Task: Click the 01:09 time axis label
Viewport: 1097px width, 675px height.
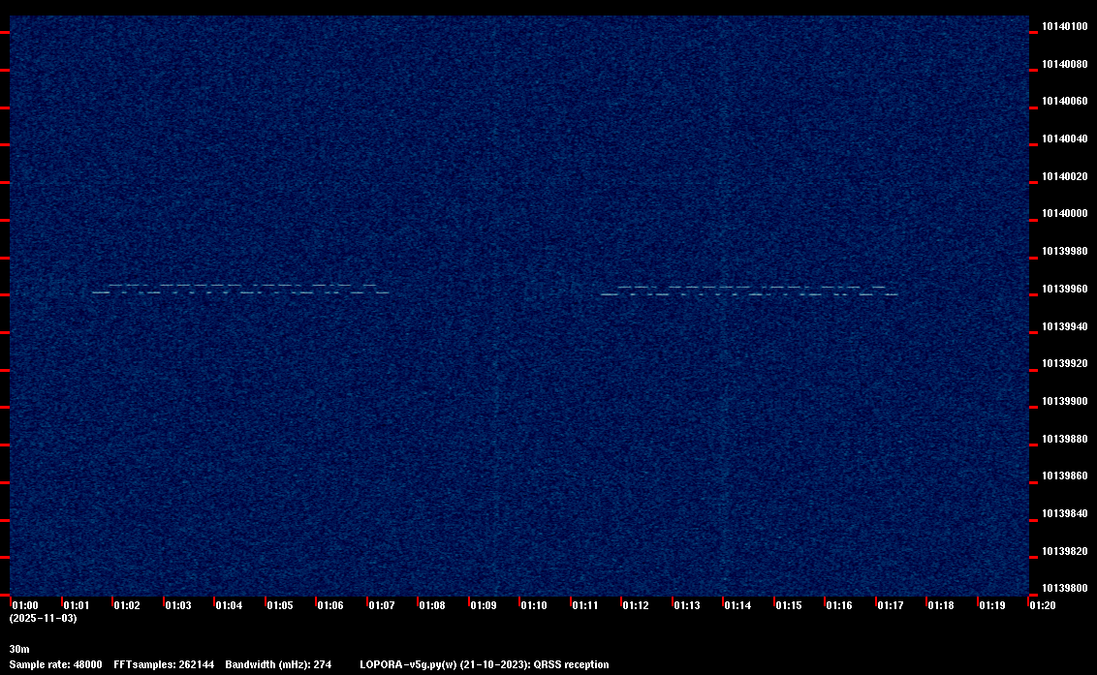Action: pos(484,605)
